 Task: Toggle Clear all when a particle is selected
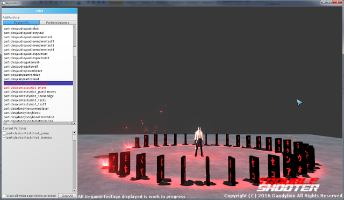coord(4,196)
